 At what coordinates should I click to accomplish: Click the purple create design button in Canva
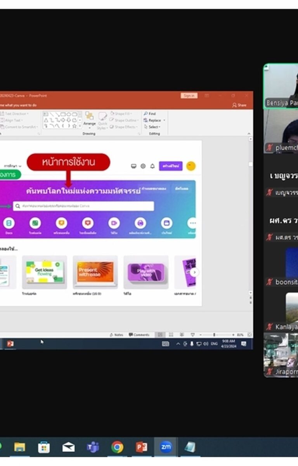pos(171,166)
